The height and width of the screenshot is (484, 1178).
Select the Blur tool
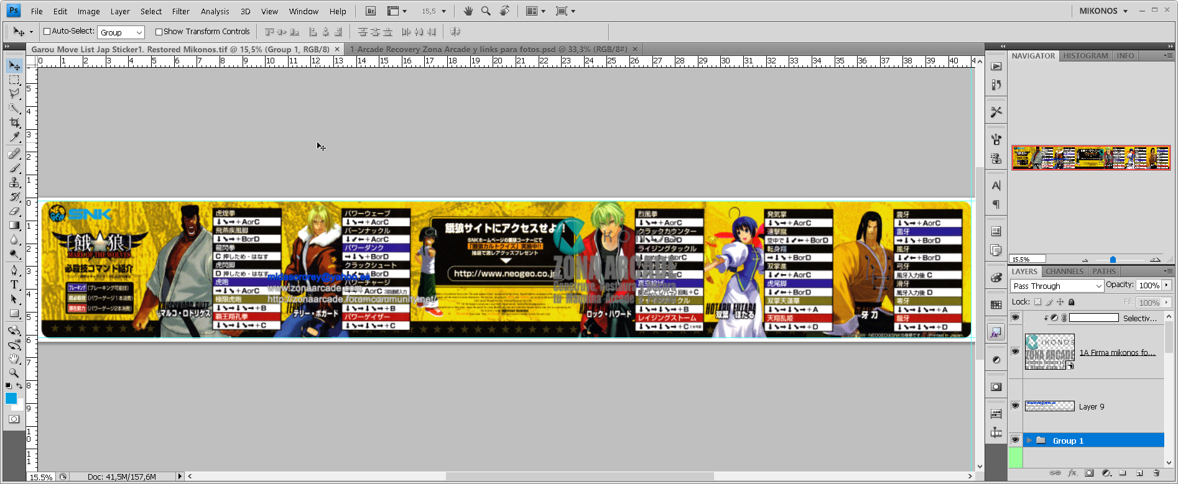(14, 239)
